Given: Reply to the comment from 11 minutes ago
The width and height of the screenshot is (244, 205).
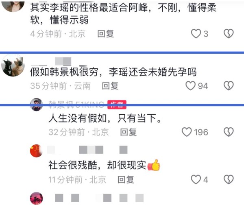Looking at the screenshot, I should click(126, 180).
